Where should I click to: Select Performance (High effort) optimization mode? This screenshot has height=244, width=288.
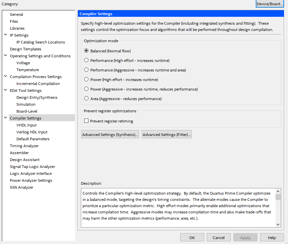[86, 60]
